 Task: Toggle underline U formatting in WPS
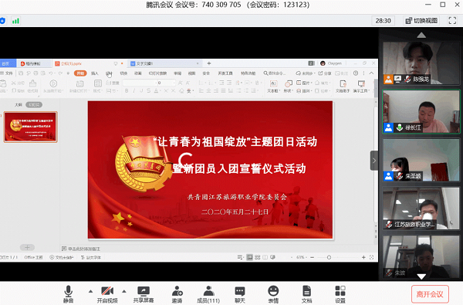(x=141, y=91)
